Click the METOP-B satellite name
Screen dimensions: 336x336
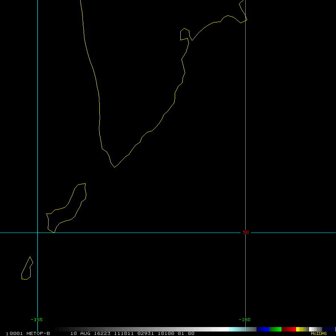pyautogui.click(x=38, y=333)
